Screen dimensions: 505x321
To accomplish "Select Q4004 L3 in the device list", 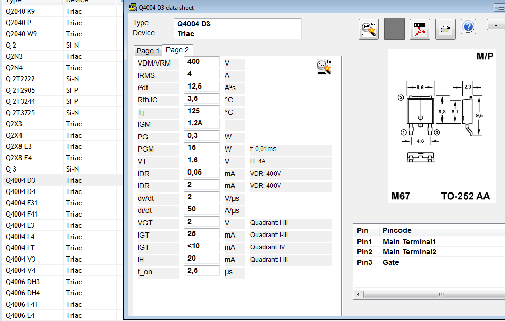I will click(x=62, y=225).
